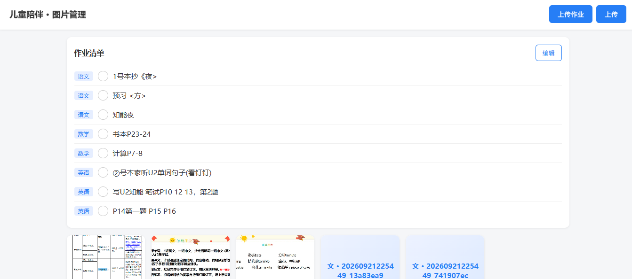Check the 计算P7-8 homework circle

pos(103,153)
